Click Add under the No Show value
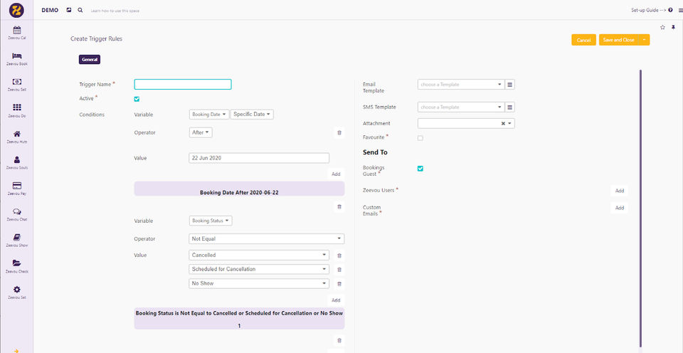 tap(336, 300)
